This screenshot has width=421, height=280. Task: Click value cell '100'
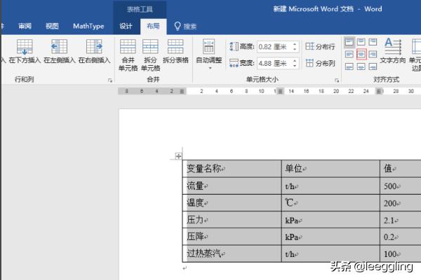tap(401, 253)
